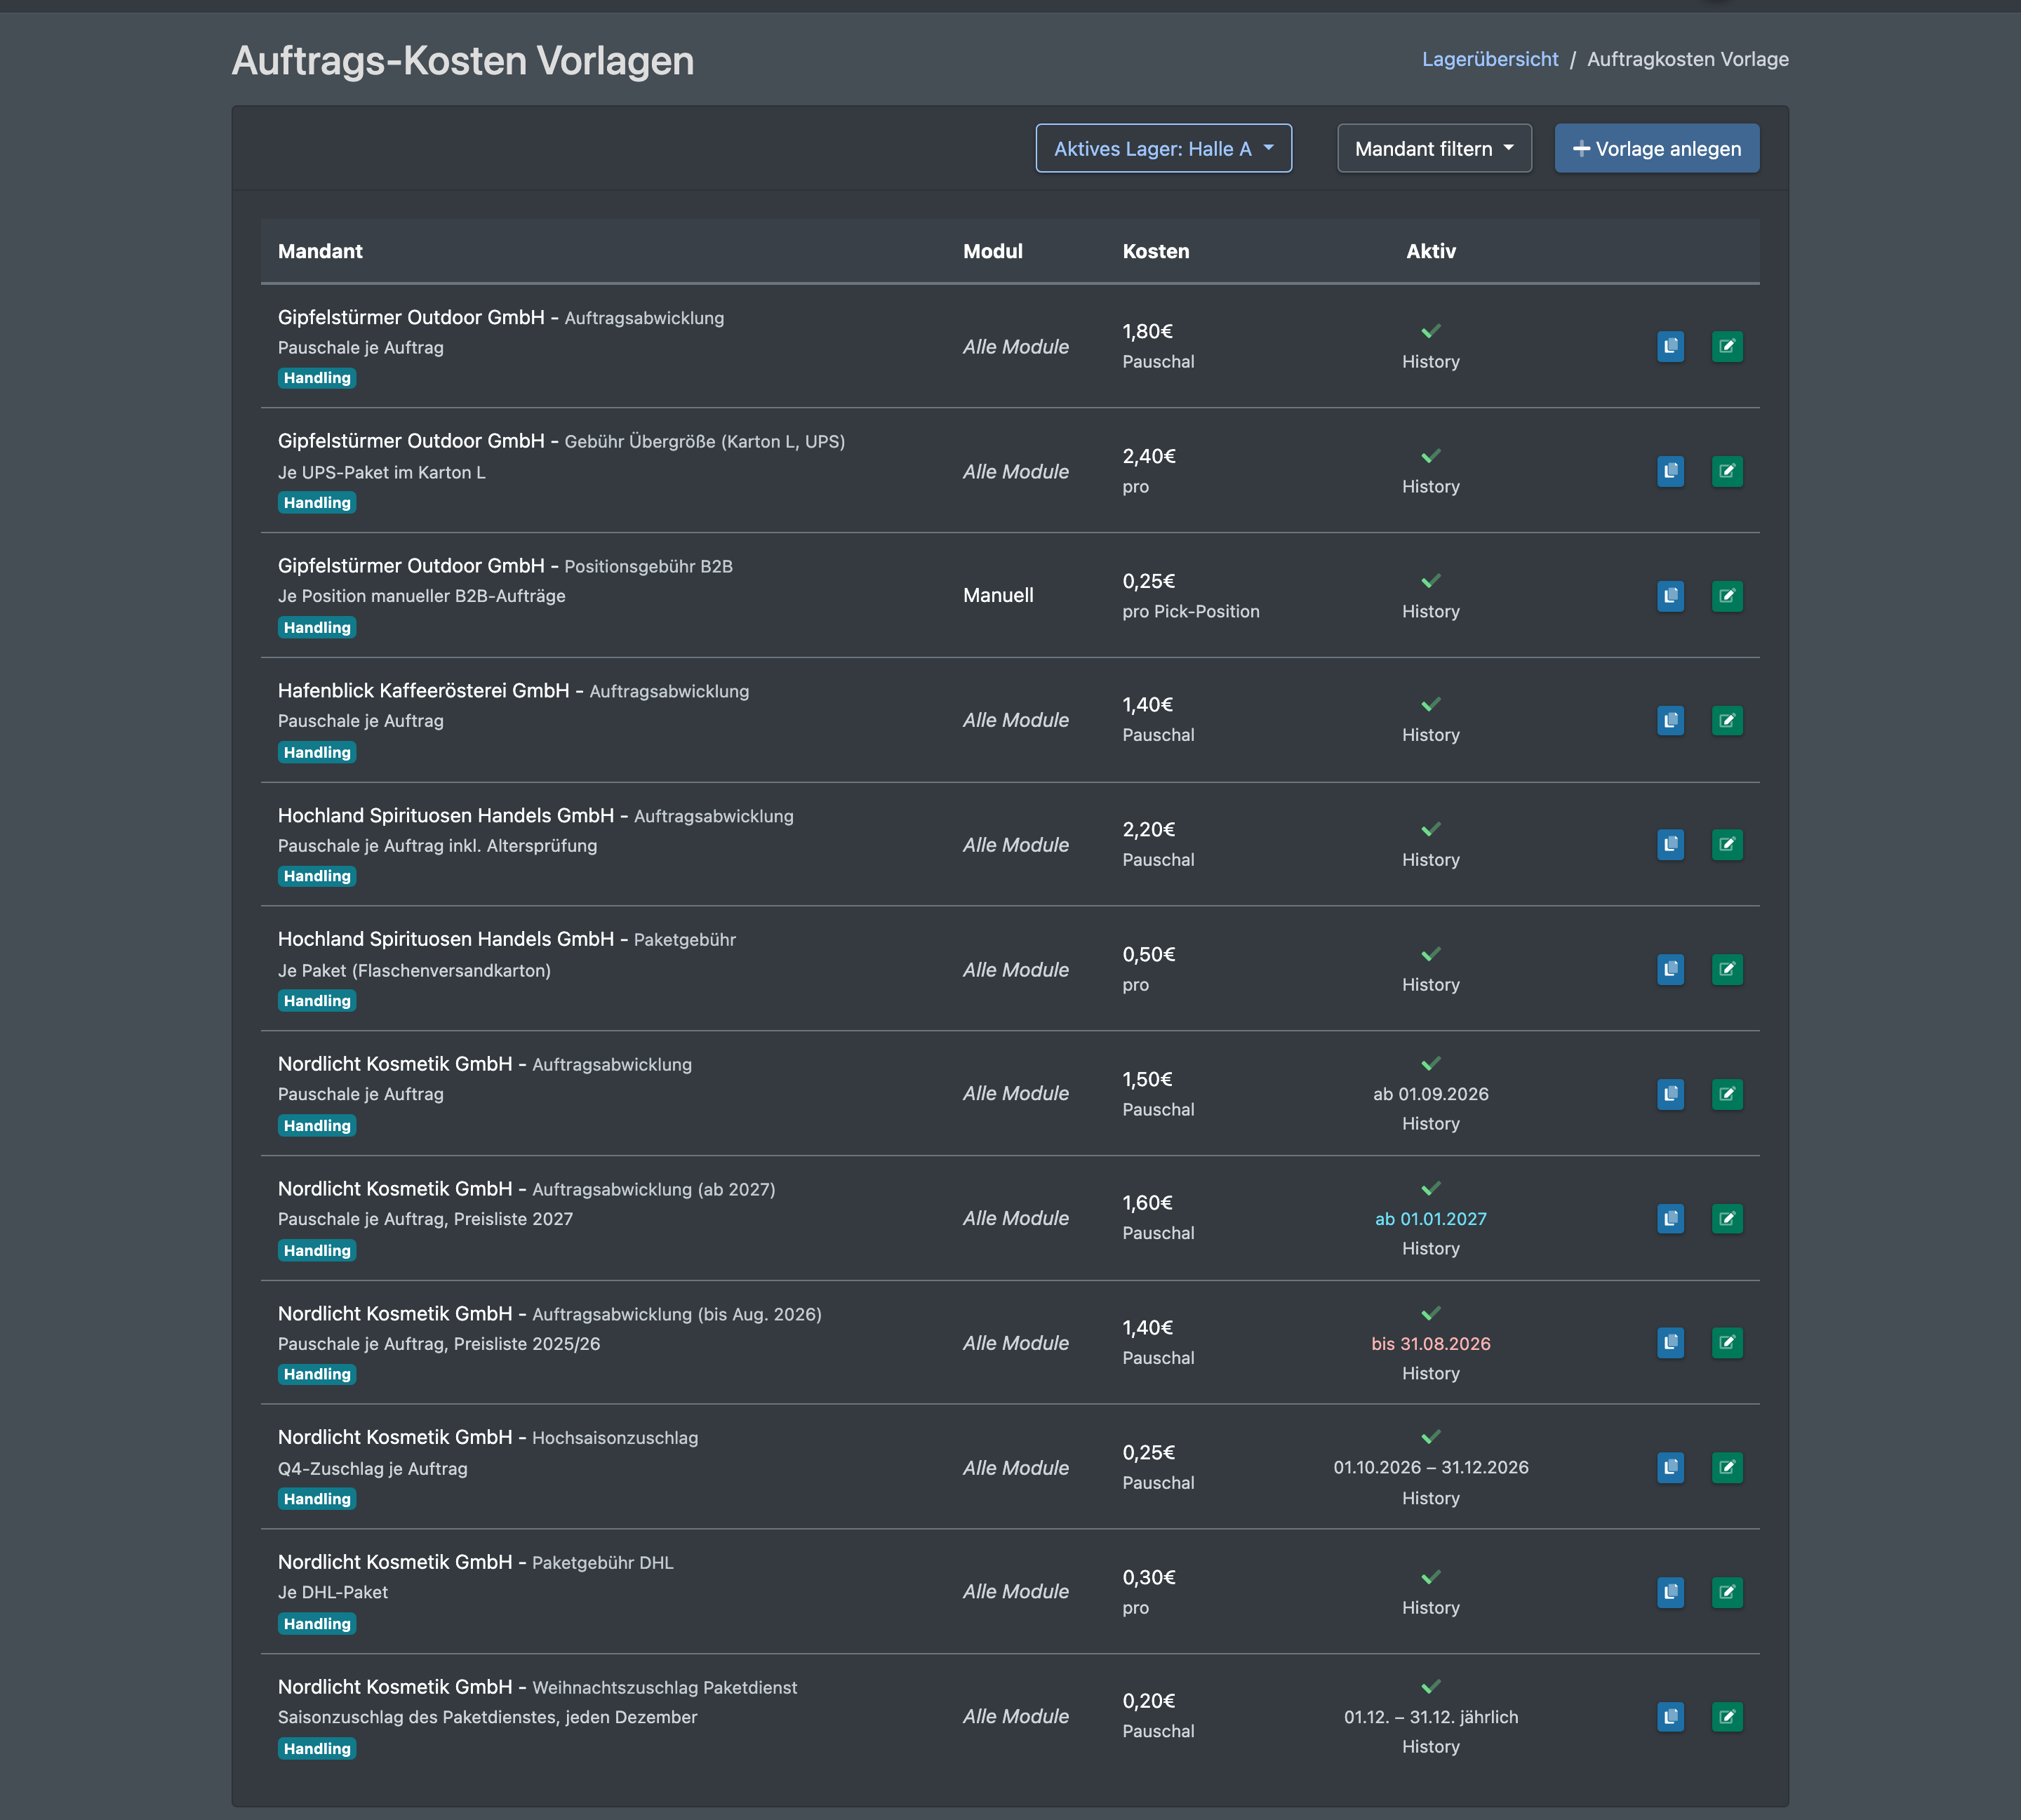Open History for Hochsaisonzuschlag row
The width and height of the screenshot is (2021, 1820).
point(1430,1498)
